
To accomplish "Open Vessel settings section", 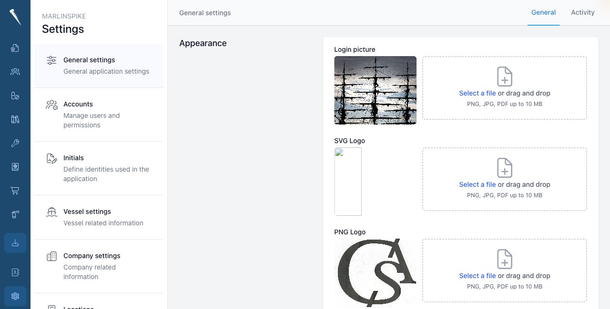I will tap(99, 217).
